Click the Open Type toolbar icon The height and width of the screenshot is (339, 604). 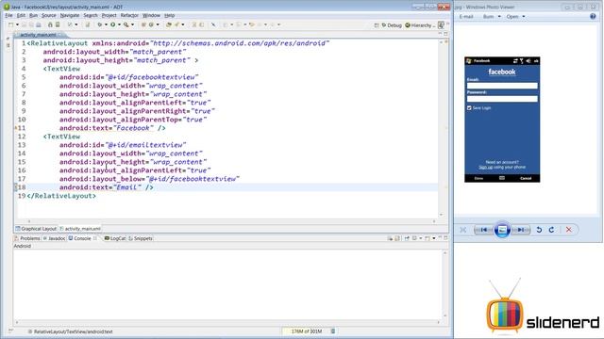[x=168, y=24]
